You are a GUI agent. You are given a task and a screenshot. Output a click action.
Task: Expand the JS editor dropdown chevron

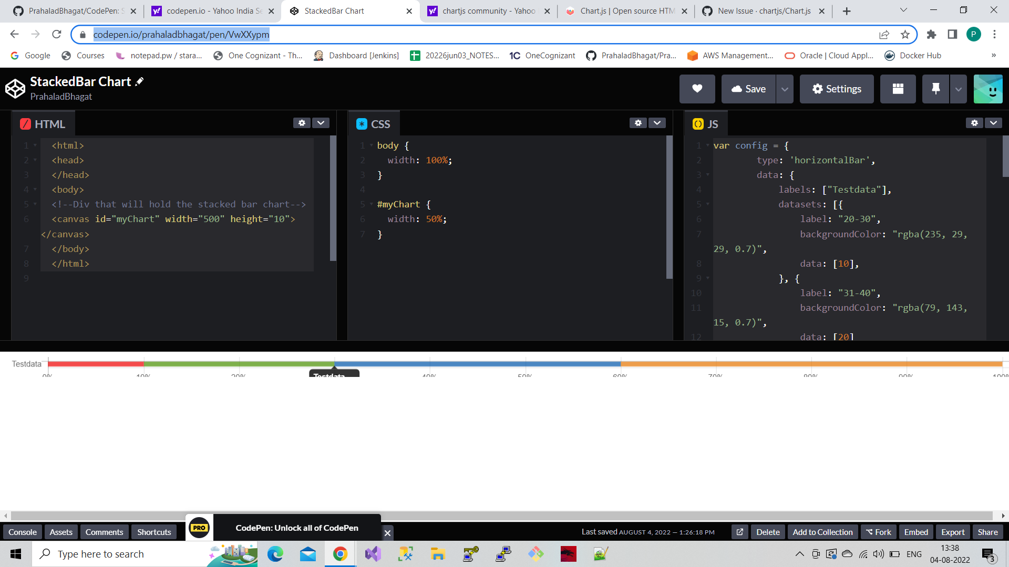[x=993, y=123]
